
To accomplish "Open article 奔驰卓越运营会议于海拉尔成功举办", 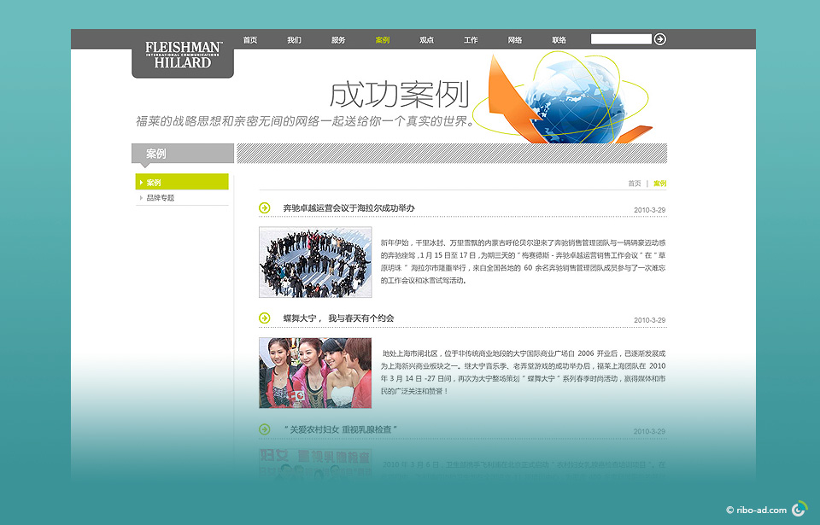I will 348,208.
